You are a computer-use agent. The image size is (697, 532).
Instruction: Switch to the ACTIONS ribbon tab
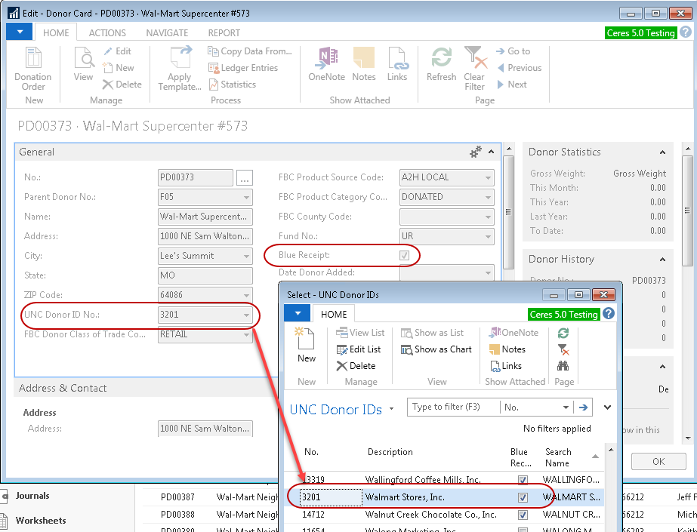[107, 33]
